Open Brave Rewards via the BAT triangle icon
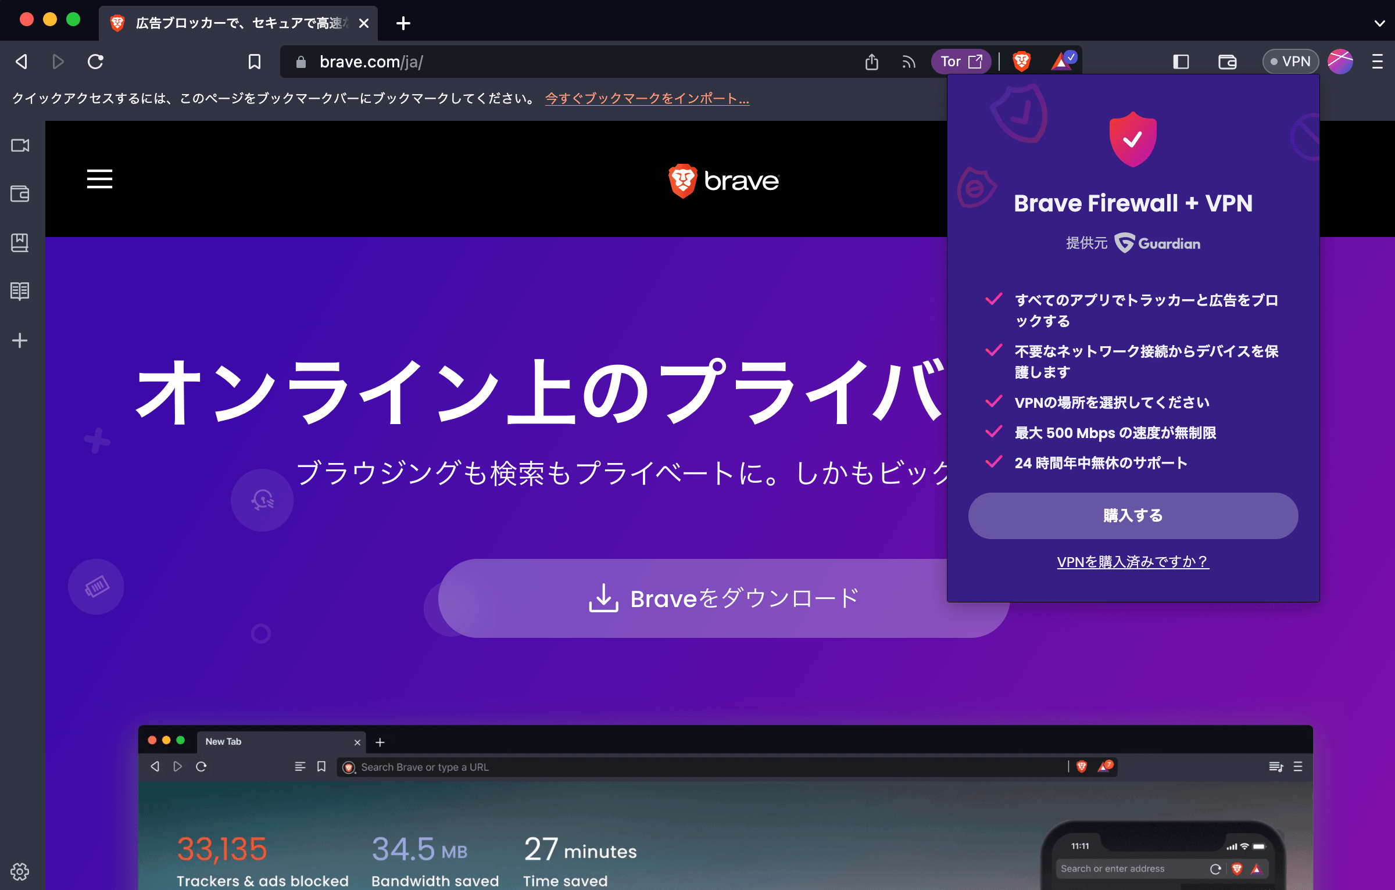This screenshot has width=1395, height=890. [1061, 61]
